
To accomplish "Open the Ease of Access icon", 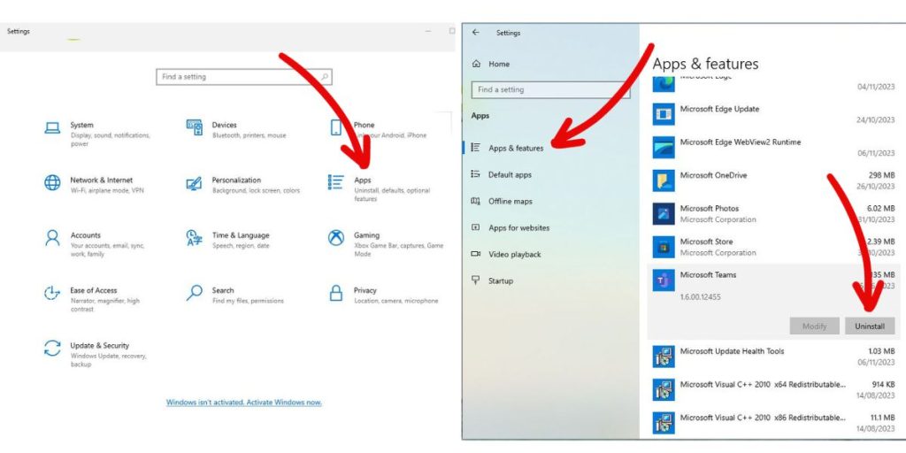I will [52, 293].
